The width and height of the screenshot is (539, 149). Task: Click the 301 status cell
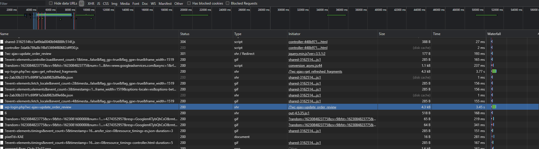click(x=183, y=54)
